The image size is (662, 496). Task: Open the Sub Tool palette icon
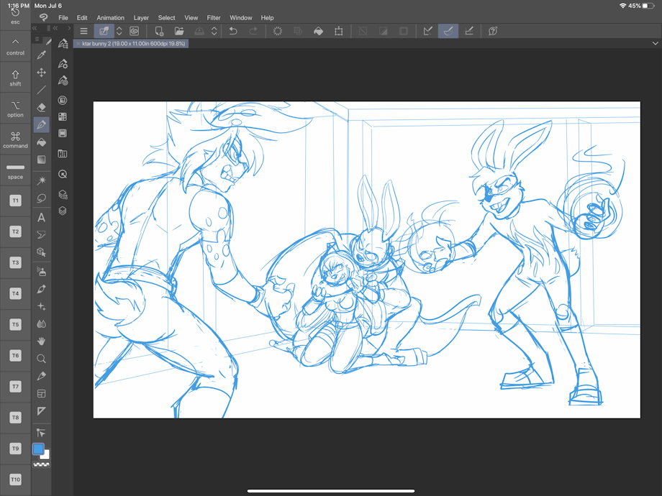[63, 43]
